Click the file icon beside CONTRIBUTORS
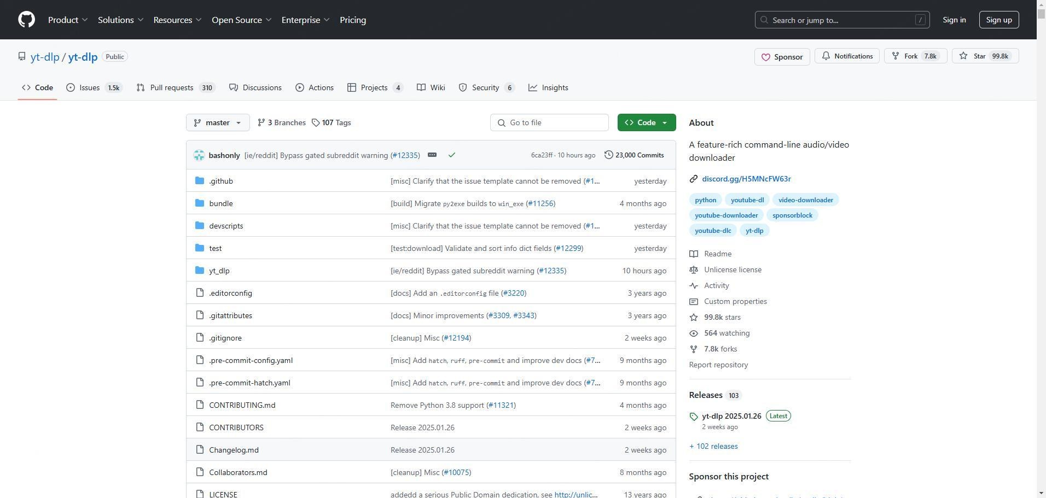 [200, 427]
